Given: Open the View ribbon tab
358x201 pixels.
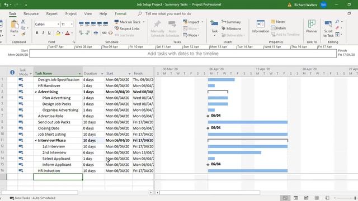Looking at the screenshot, I should point(88,13).
